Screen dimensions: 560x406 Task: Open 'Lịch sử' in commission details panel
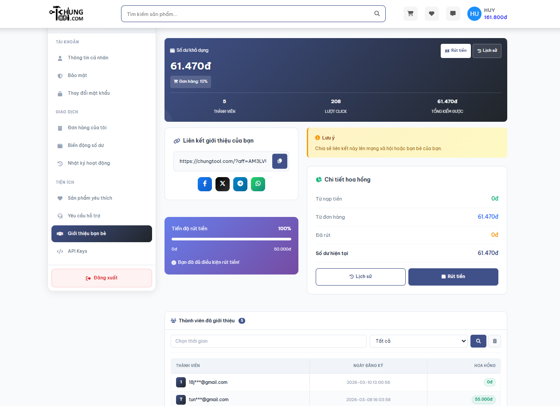tap(360, 276)
